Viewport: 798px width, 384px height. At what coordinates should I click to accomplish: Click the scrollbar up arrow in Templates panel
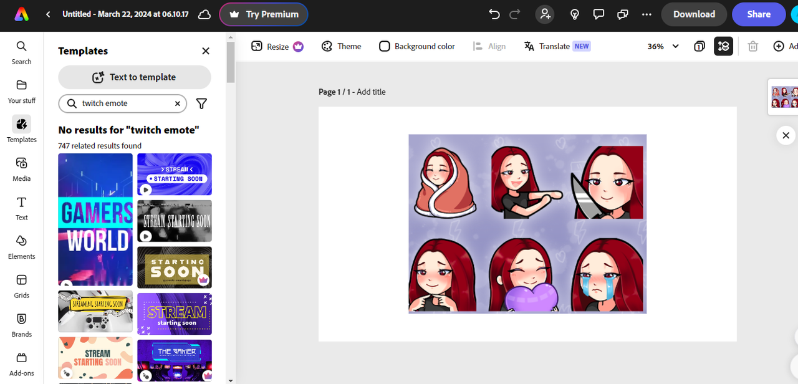tap(231, 37)
